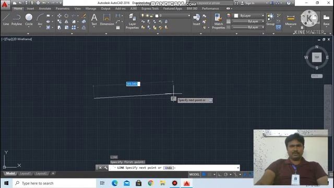Viewport: 334px width, 188px height.
Task: Open the AutoCAD application menu logo
Action: (x=5, y=5)
